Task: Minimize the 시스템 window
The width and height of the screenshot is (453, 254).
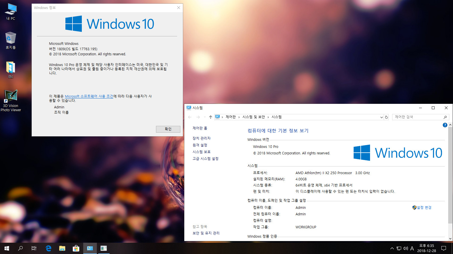Action: pyautogui.click(x=420, y=108)
